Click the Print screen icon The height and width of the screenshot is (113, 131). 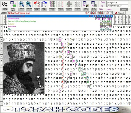coord(94,4)
